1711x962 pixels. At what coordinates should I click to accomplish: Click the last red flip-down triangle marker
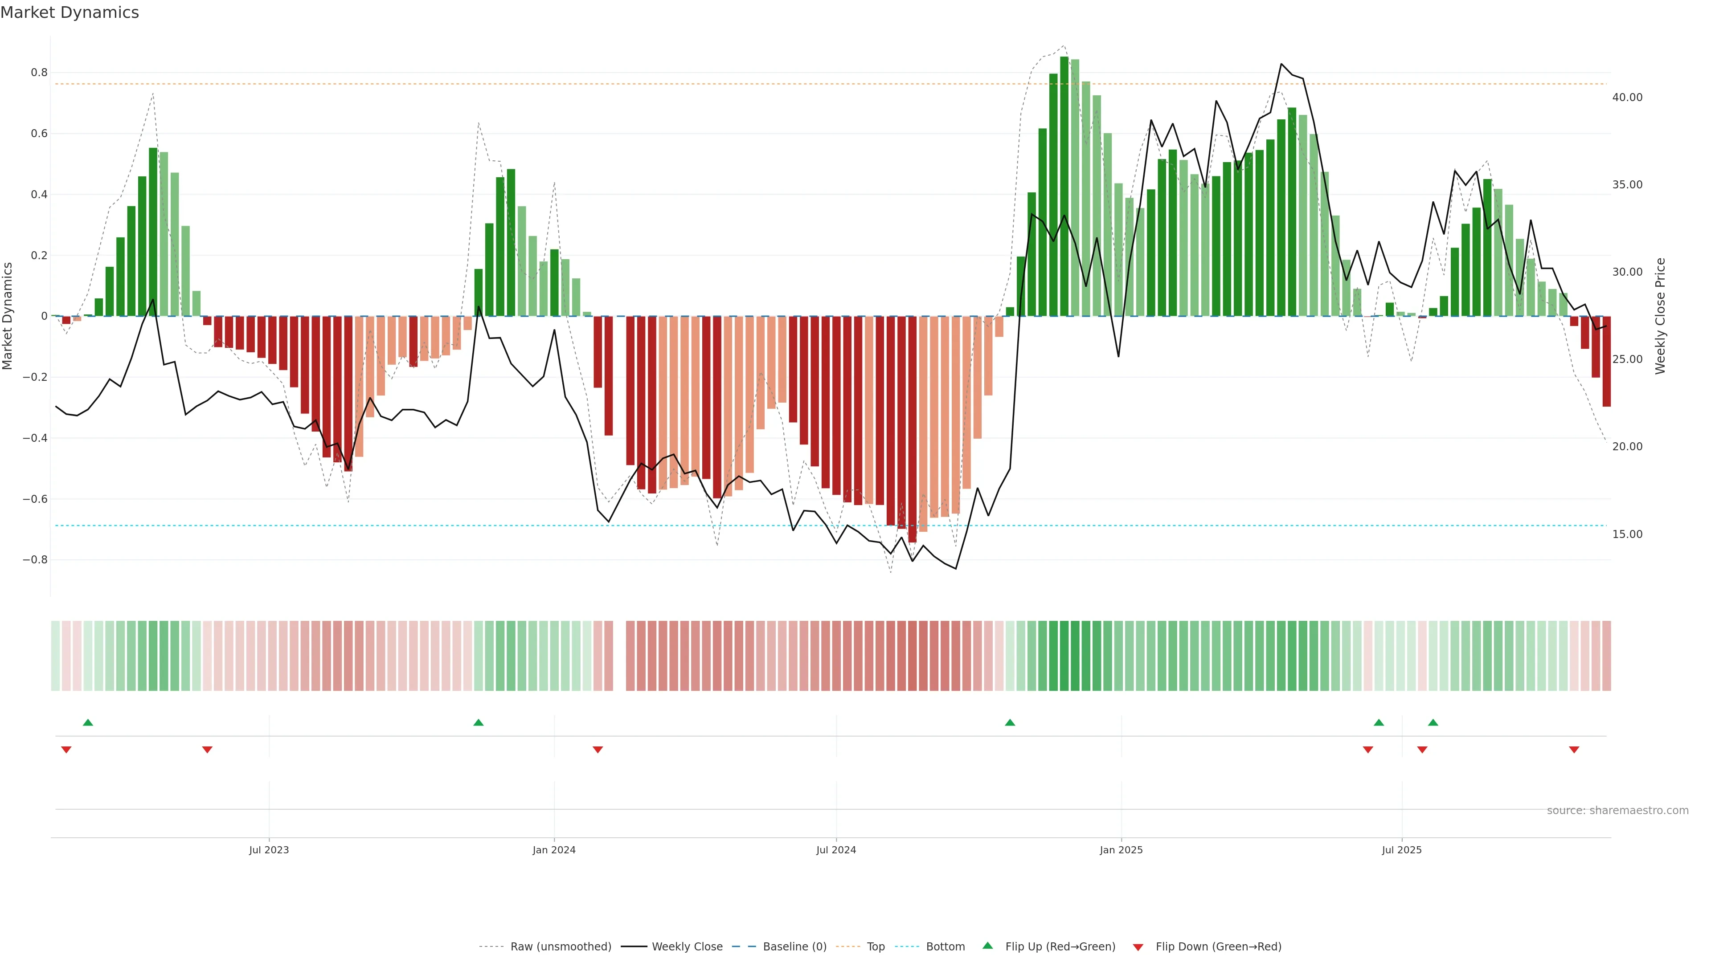[1573, 750]
